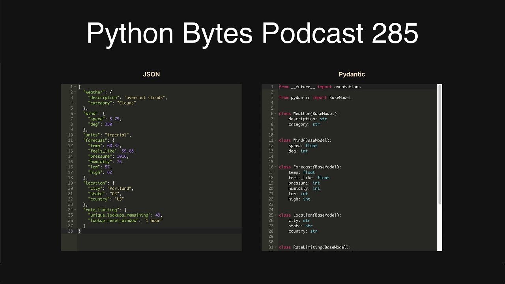Collapse the "weather" object fold arrow in JSON
The height and width of the screenshot is (284, 505).
pyautogui.click(x=75, y=92)
